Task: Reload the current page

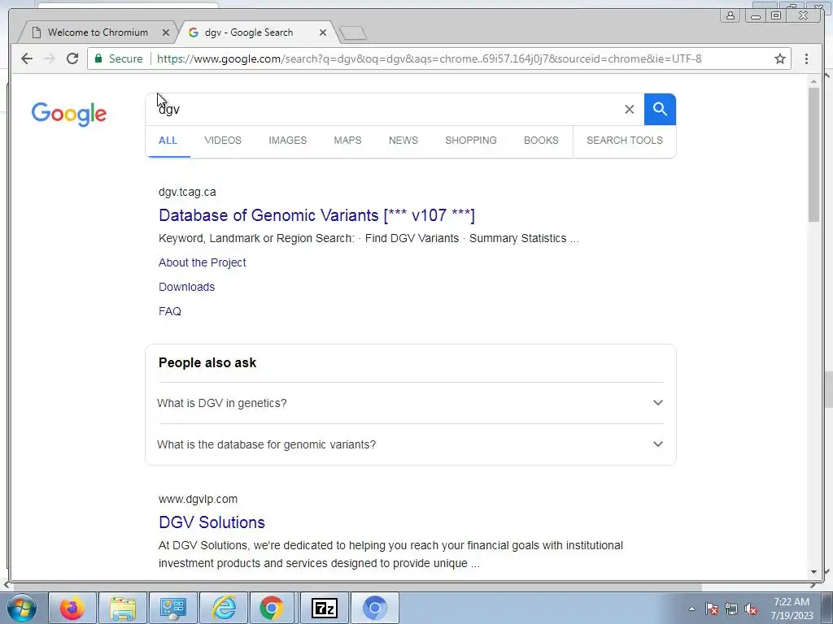Action: [72, 58]
